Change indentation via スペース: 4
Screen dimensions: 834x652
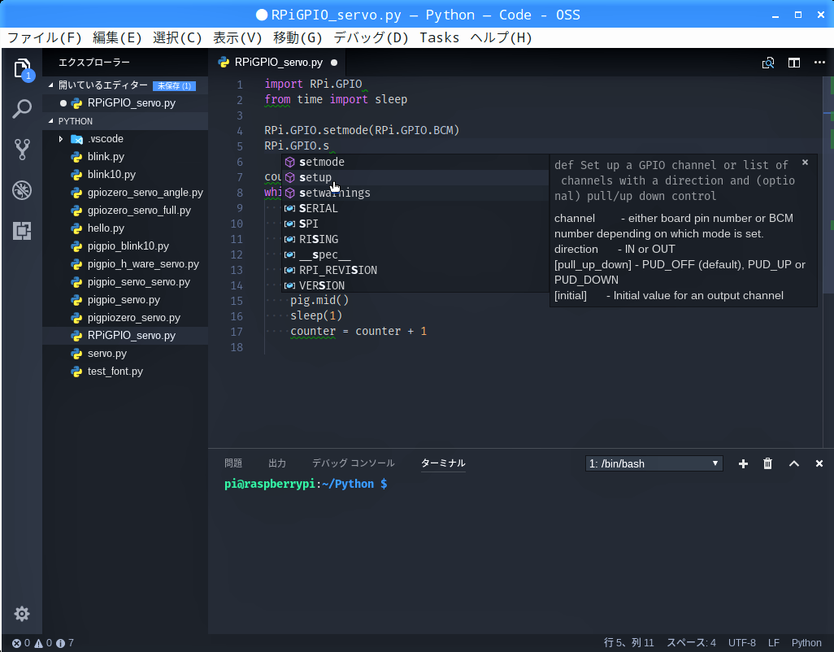click(691, 643)
